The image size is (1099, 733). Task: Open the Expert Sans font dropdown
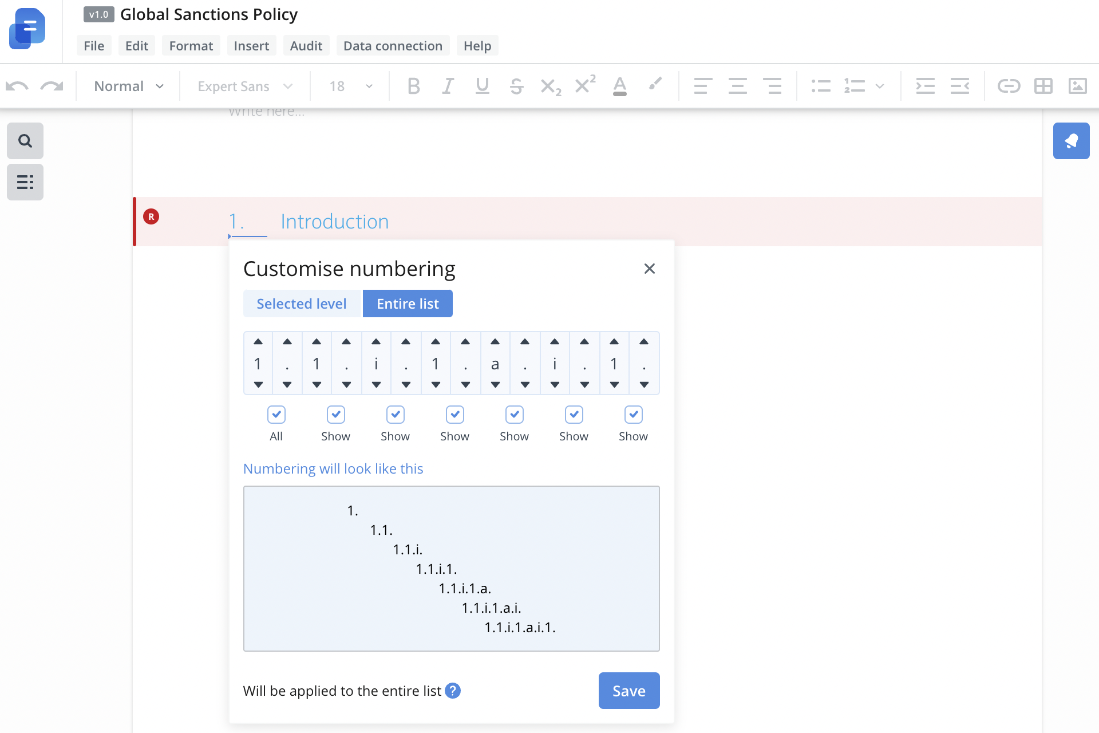(x=245, y=86)
